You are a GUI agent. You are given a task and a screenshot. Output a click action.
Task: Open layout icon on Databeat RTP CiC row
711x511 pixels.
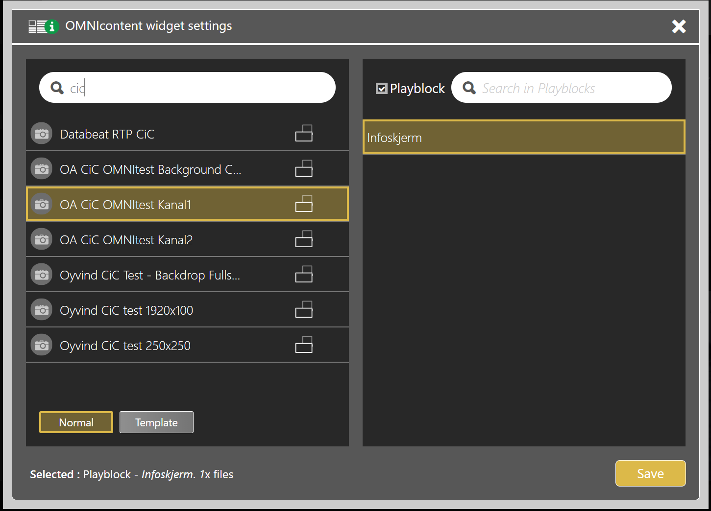click(304, 133)
